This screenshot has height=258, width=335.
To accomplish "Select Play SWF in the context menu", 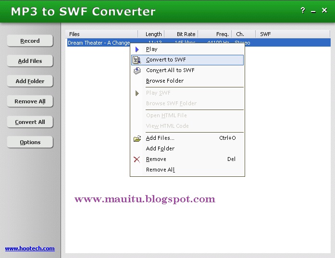I will pyautogui.click(x=187, y=93).
